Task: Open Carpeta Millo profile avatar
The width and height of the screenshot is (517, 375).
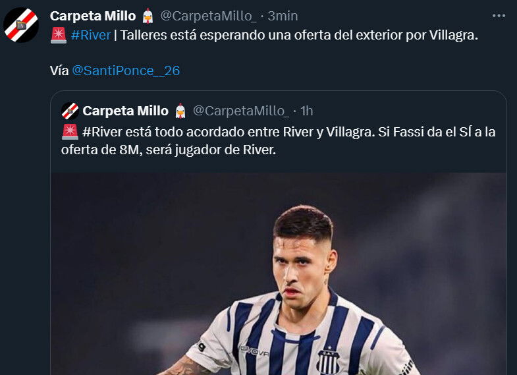Action: 21,25
